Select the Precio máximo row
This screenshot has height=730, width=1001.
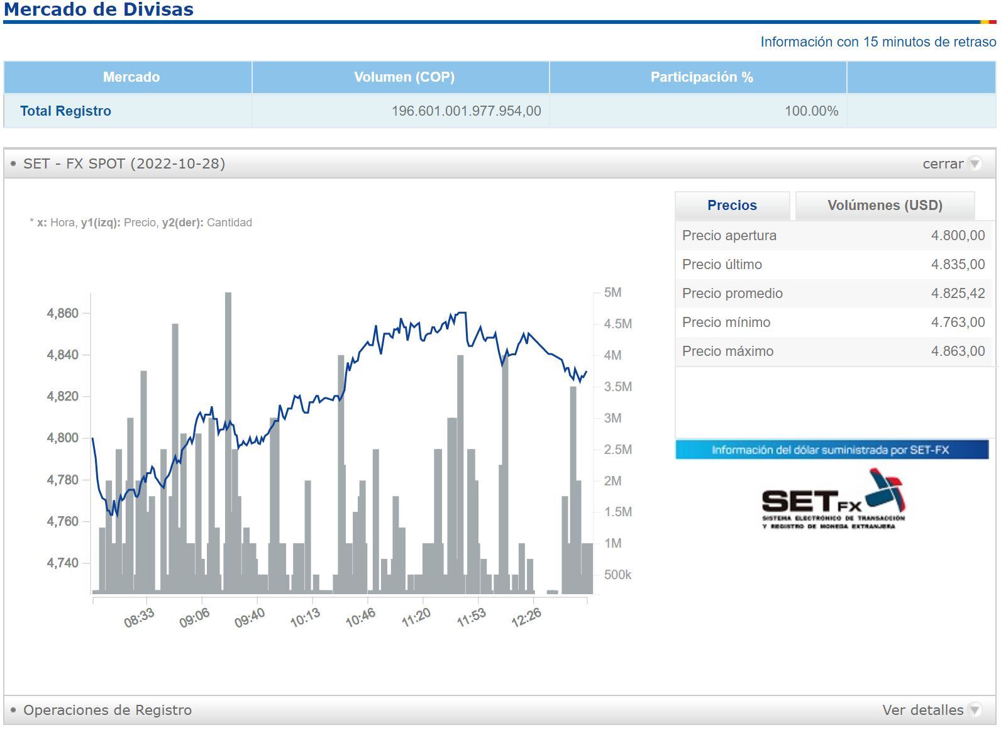pyautogui.click(x=833, y=351)
